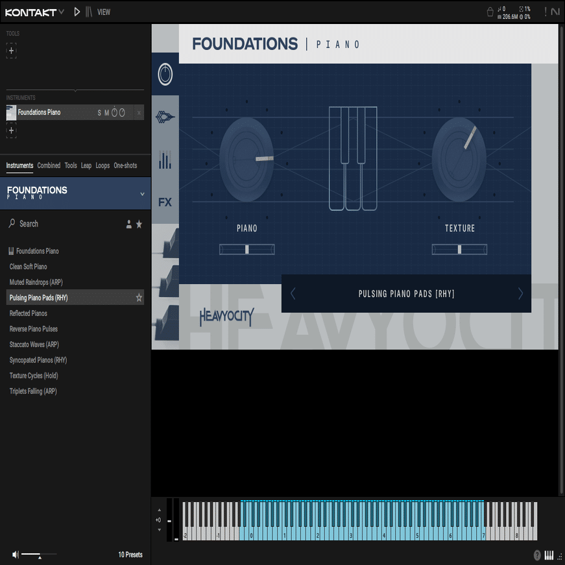Select the Foundations Piano instrument row thumbnail

pyautogui.click(x=11, y=112)
